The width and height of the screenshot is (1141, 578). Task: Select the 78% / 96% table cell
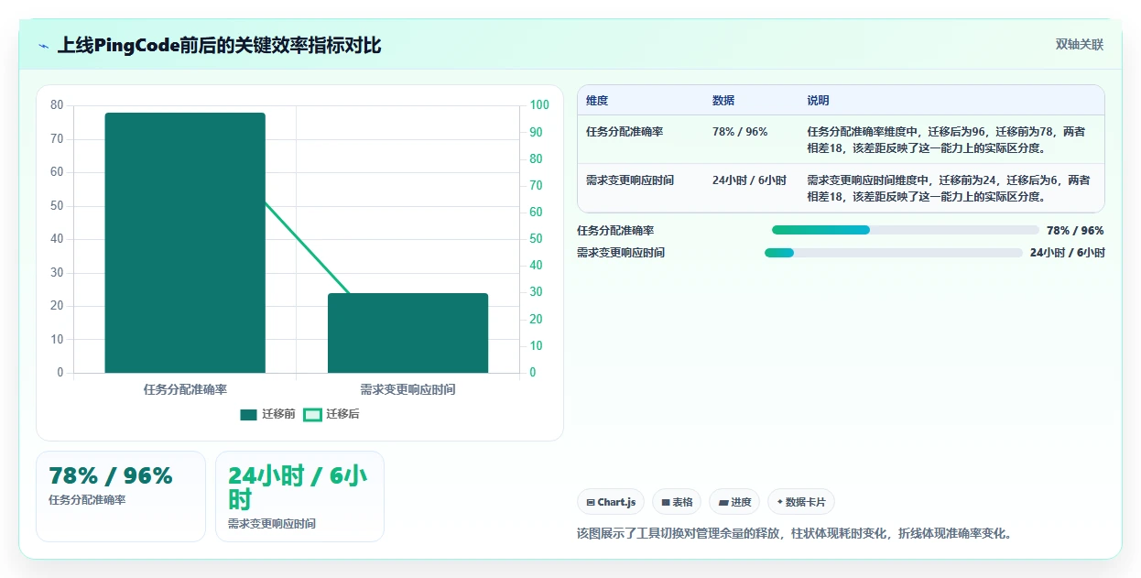point(740,132)
